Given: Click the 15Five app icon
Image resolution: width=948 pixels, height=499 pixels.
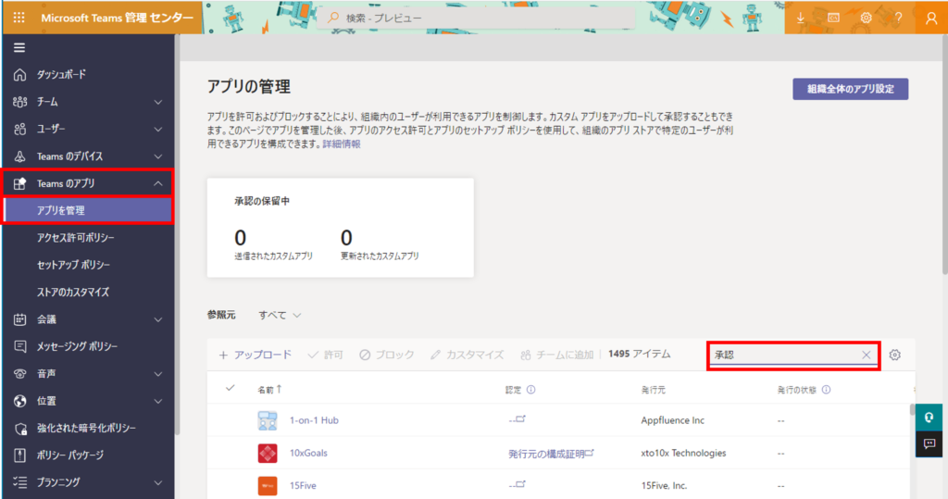Looking at the screenshot, I should [x=268, y=485].
